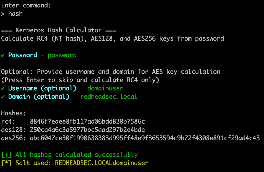Click the entered "password" value
This screenshot has width=264, height=172.
62,55
